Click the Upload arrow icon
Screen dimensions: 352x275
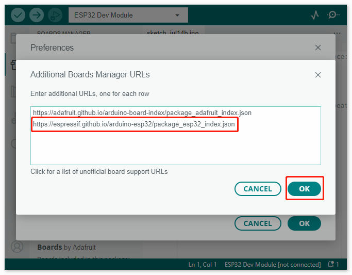pos(37,15)
